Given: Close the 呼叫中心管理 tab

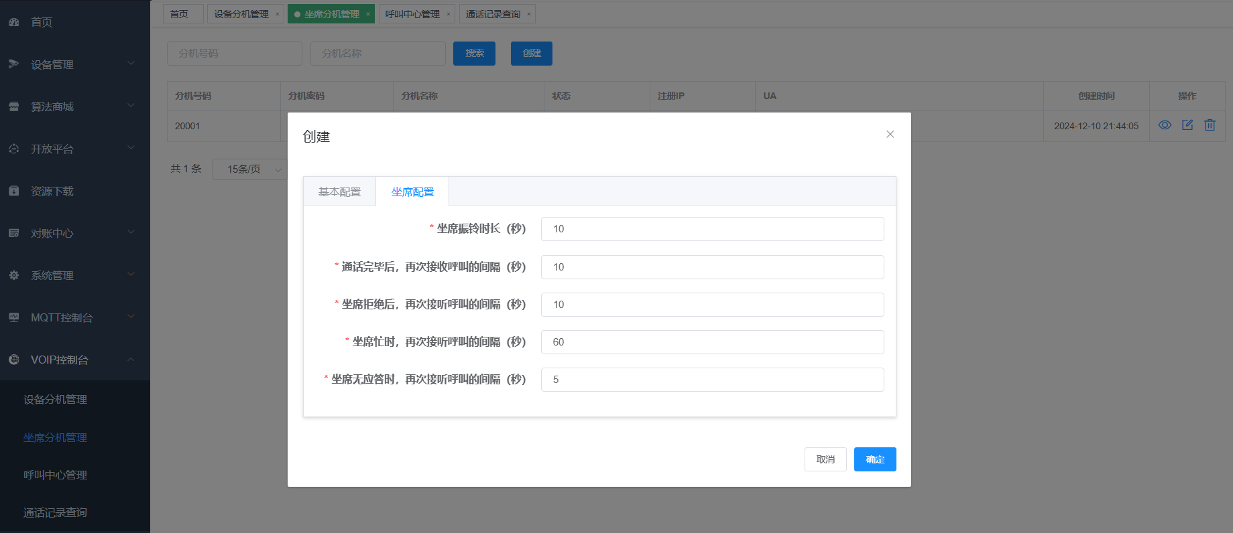Looking at the screenshot, I should click(x=449, y=14).
